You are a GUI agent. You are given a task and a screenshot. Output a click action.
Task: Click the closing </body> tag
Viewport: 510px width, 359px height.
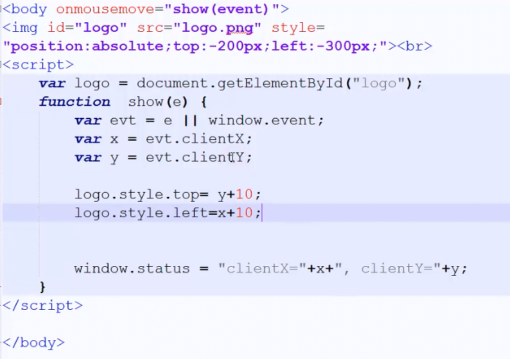pyautogui.click(x=34, y=343)
